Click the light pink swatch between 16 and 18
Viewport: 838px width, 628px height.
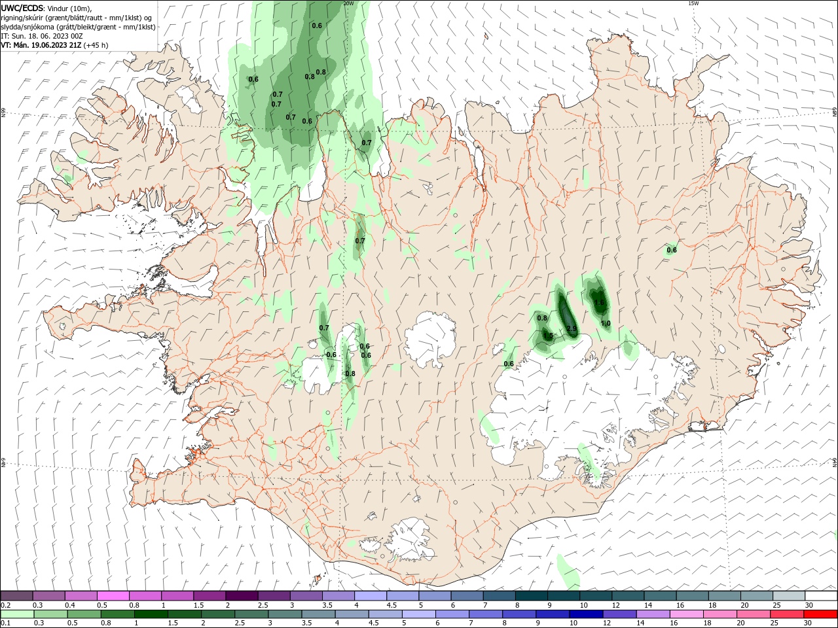[x=686, y=614]
